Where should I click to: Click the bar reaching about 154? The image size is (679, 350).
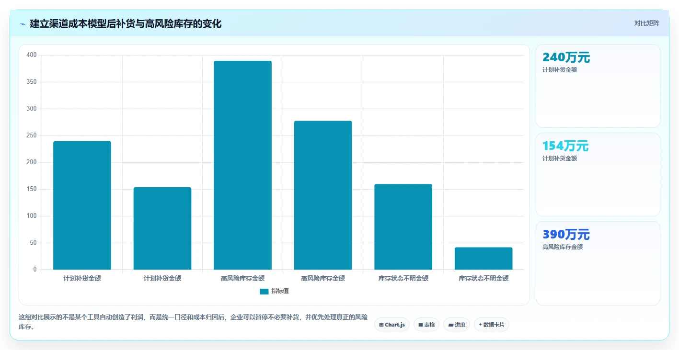pos(162,228)
